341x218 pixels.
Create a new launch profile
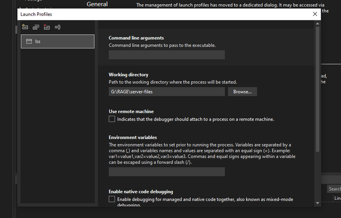click(x=25, y=27)
